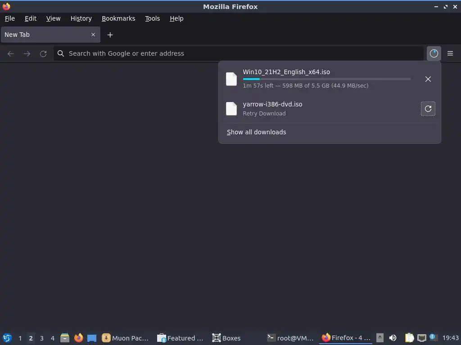Switch to the Boxes taskbar window
Viewport: 461px width, 345px height.
pos(226,338)
